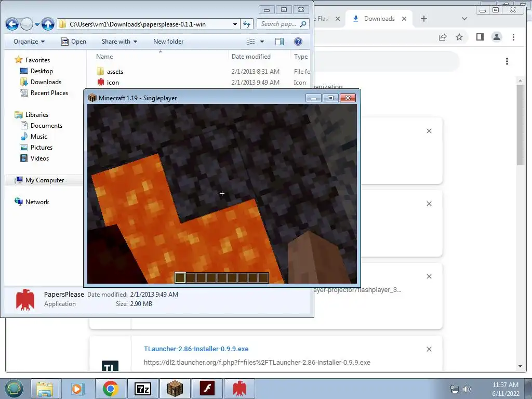Open the Organize menu
The width and height of the screenshot is (532, 399).
coord(29,42)
